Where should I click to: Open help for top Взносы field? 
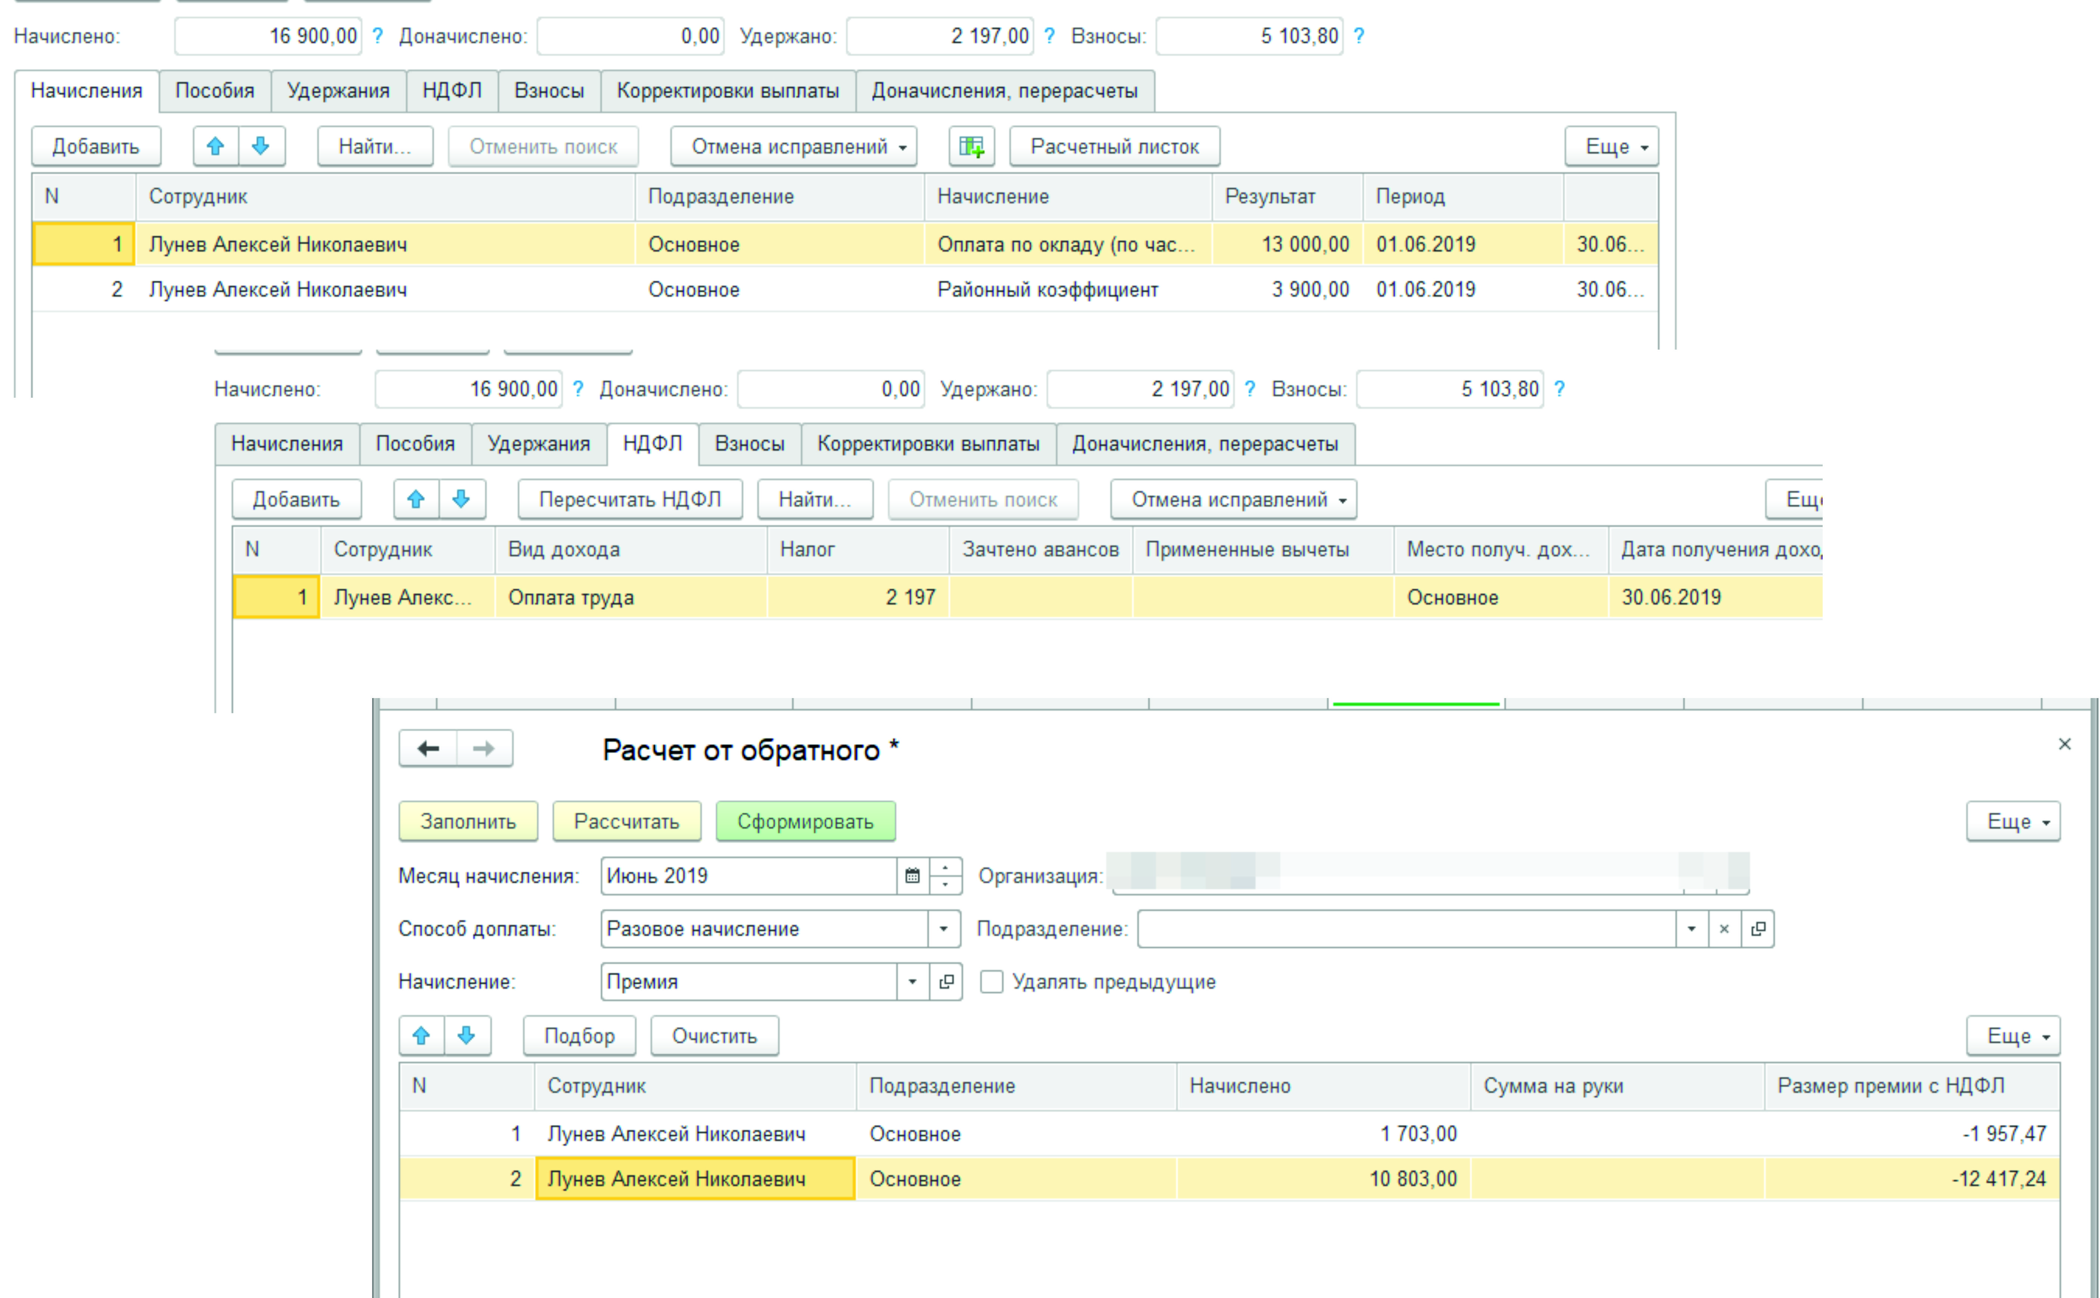tap(1358, 36)
